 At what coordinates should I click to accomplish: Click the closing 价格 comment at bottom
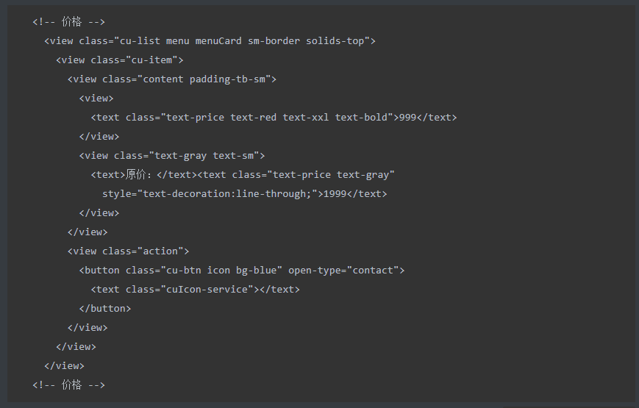pyautogui.click(x=69, y=384)
